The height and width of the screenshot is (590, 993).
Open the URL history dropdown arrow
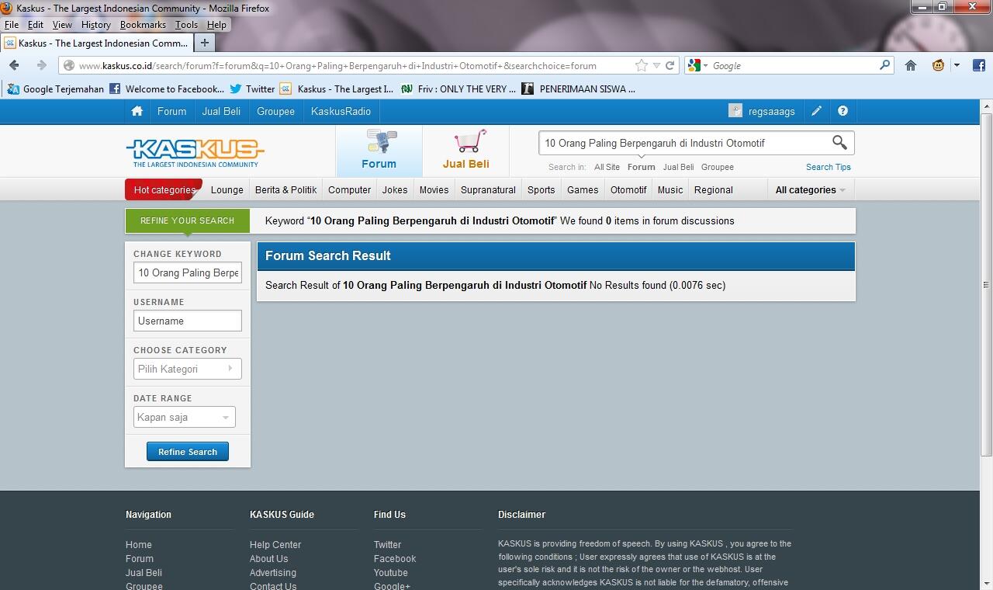pyautogui.click(x=656, y=66)
